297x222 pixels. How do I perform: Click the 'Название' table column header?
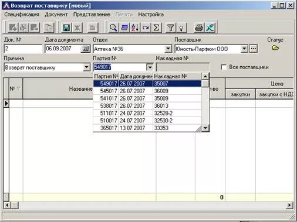tap(80, 89)
